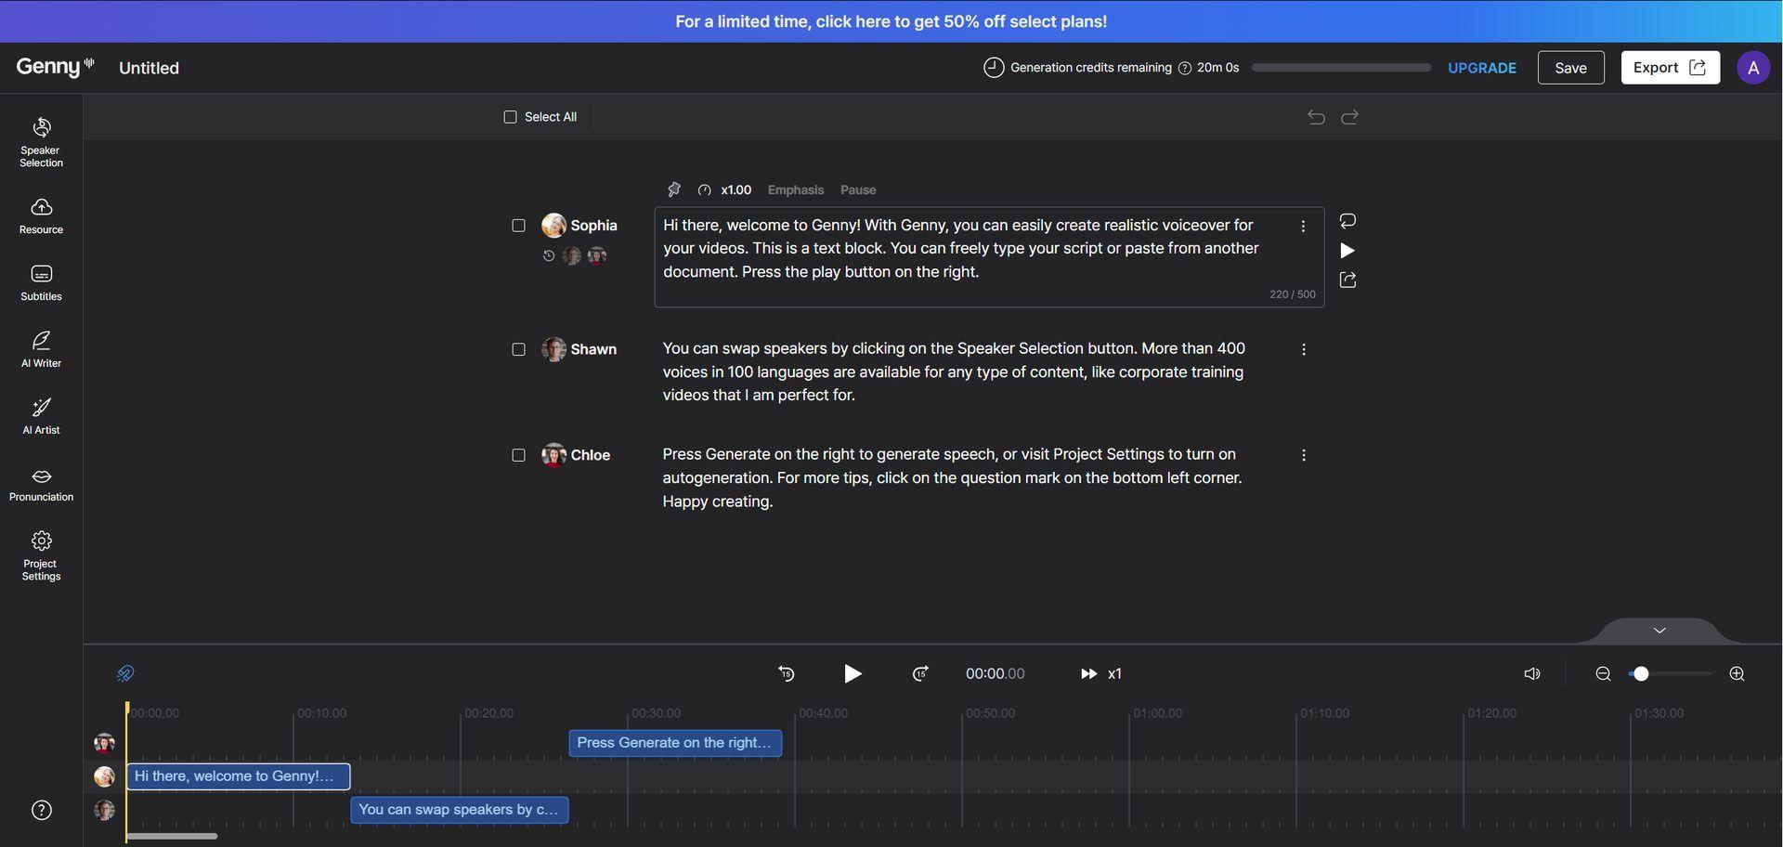Skip forward fifteen seconds
This screenshot has width=1783, height=847.
(919, 673)
